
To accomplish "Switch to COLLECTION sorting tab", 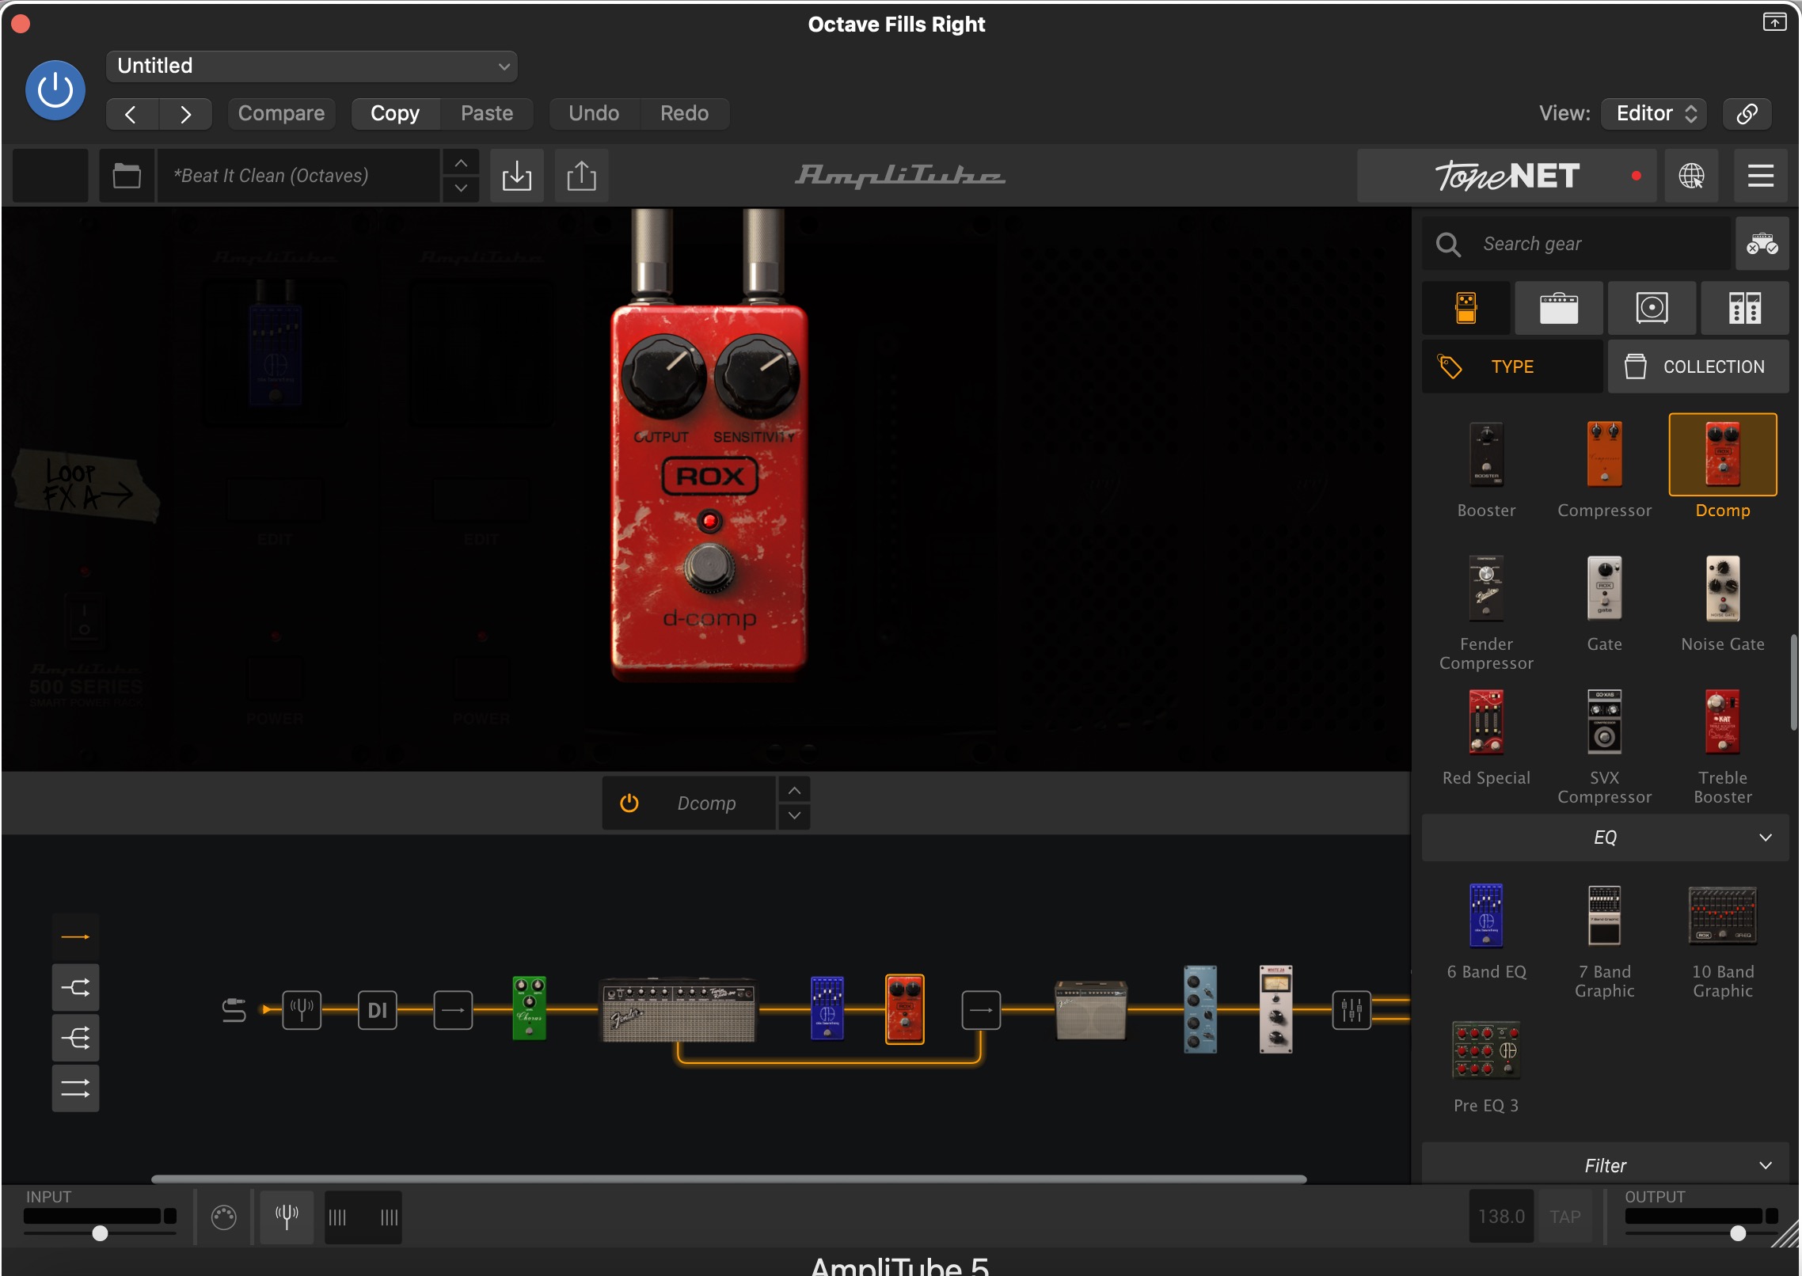I will pyautogui.click(x=1698, y=366).
